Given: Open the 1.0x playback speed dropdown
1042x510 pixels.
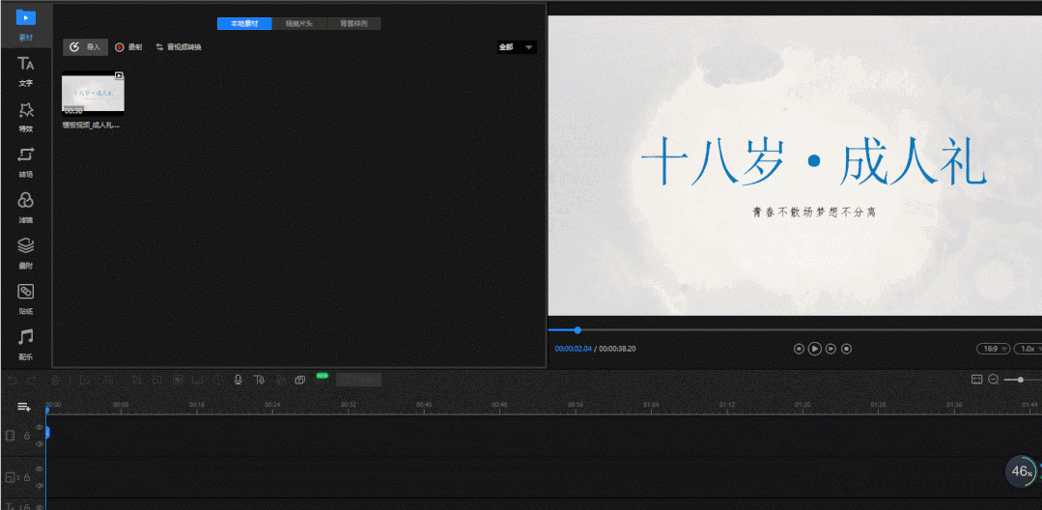Looking at the screenshot, I should click(x=1030, y=349).
